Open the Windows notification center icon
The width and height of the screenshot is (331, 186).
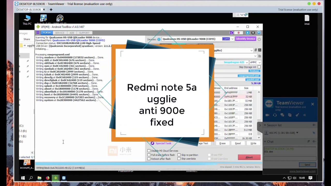(x=311, y=178)
